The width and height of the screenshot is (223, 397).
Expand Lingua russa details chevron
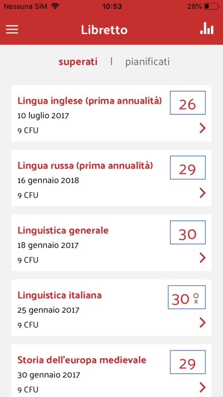tap(202, 193)
